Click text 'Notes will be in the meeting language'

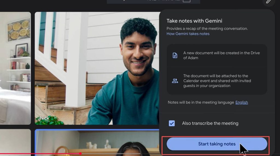click(x=201, y=102)
